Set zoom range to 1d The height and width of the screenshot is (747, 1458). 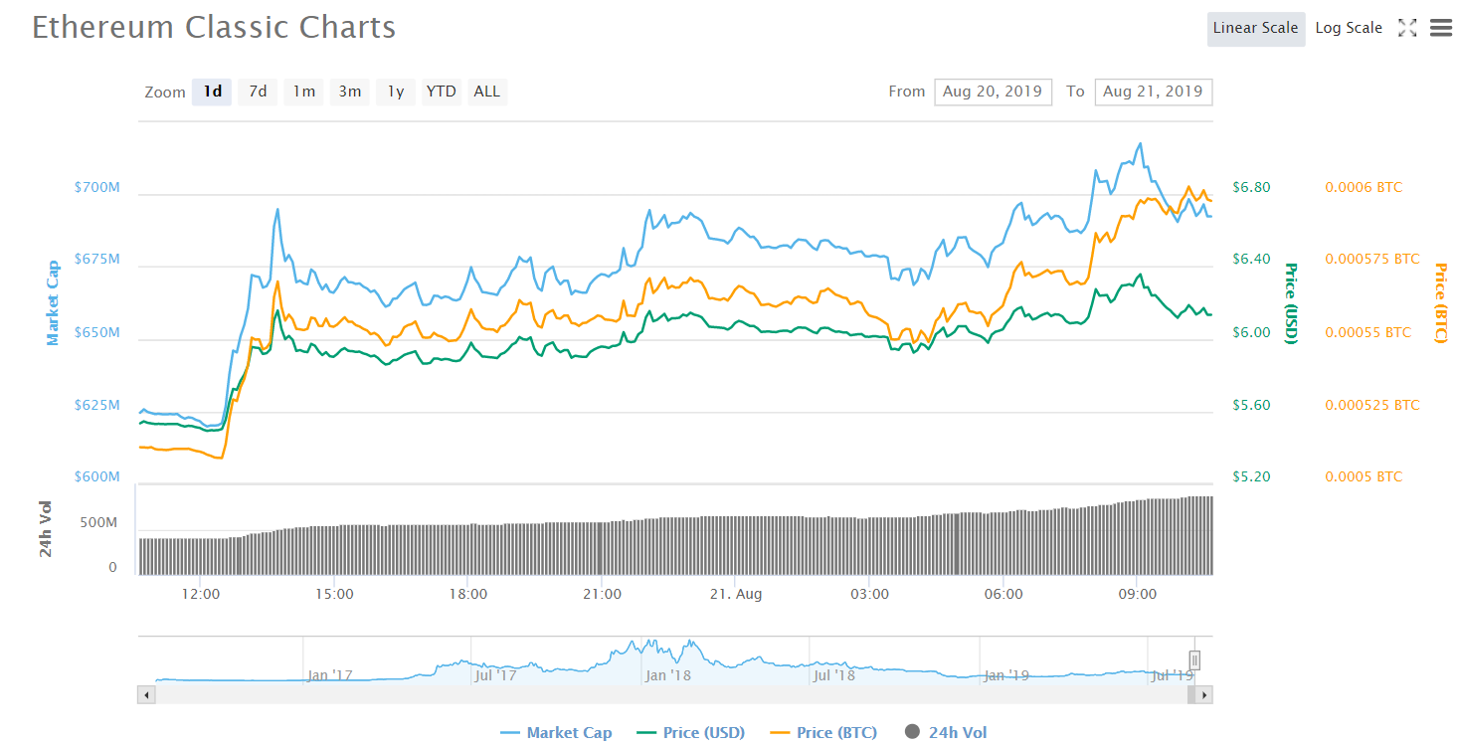213,92
